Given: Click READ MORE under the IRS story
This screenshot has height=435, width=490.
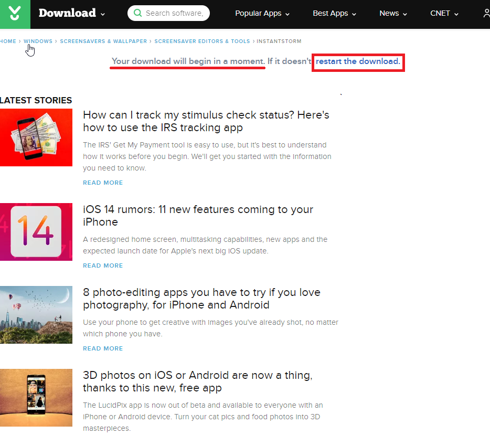Looking at the screenshot, I should 103,183.
